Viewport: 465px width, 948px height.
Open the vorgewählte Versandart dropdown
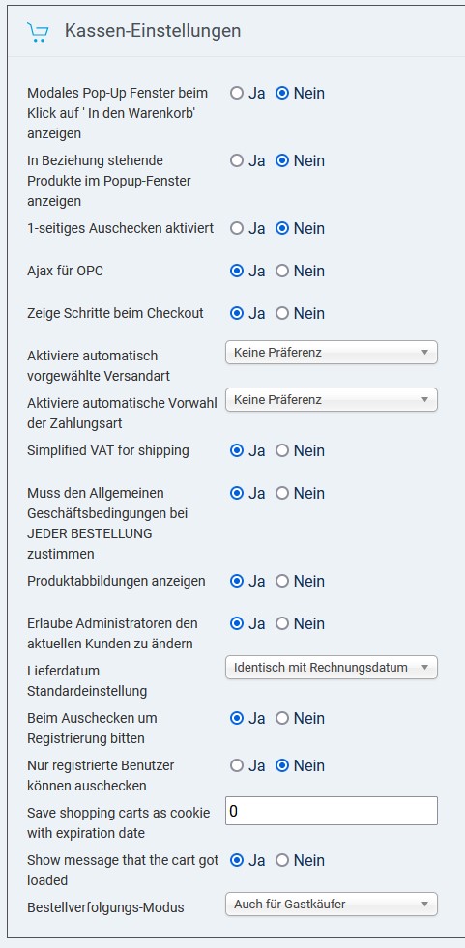(332, 352)
